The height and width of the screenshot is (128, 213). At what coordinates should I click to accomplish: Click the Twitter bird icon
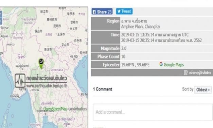pyautogui.click(x=119, y=11)
